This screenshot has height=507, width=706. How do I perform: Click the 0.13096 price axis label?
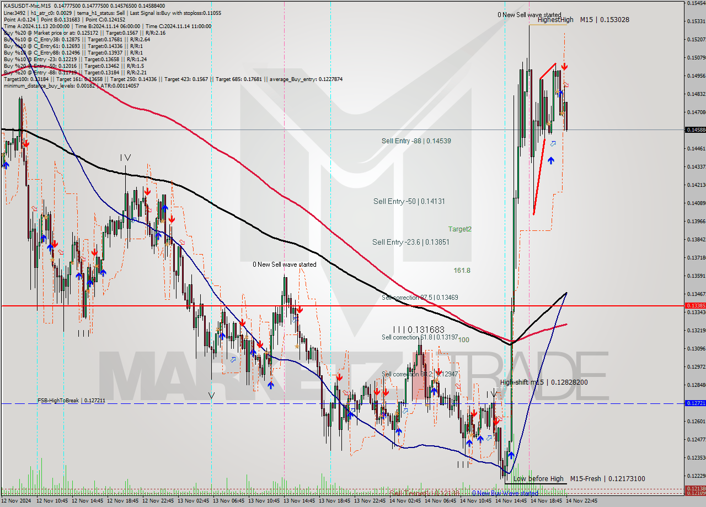click(x=696, y=349)
